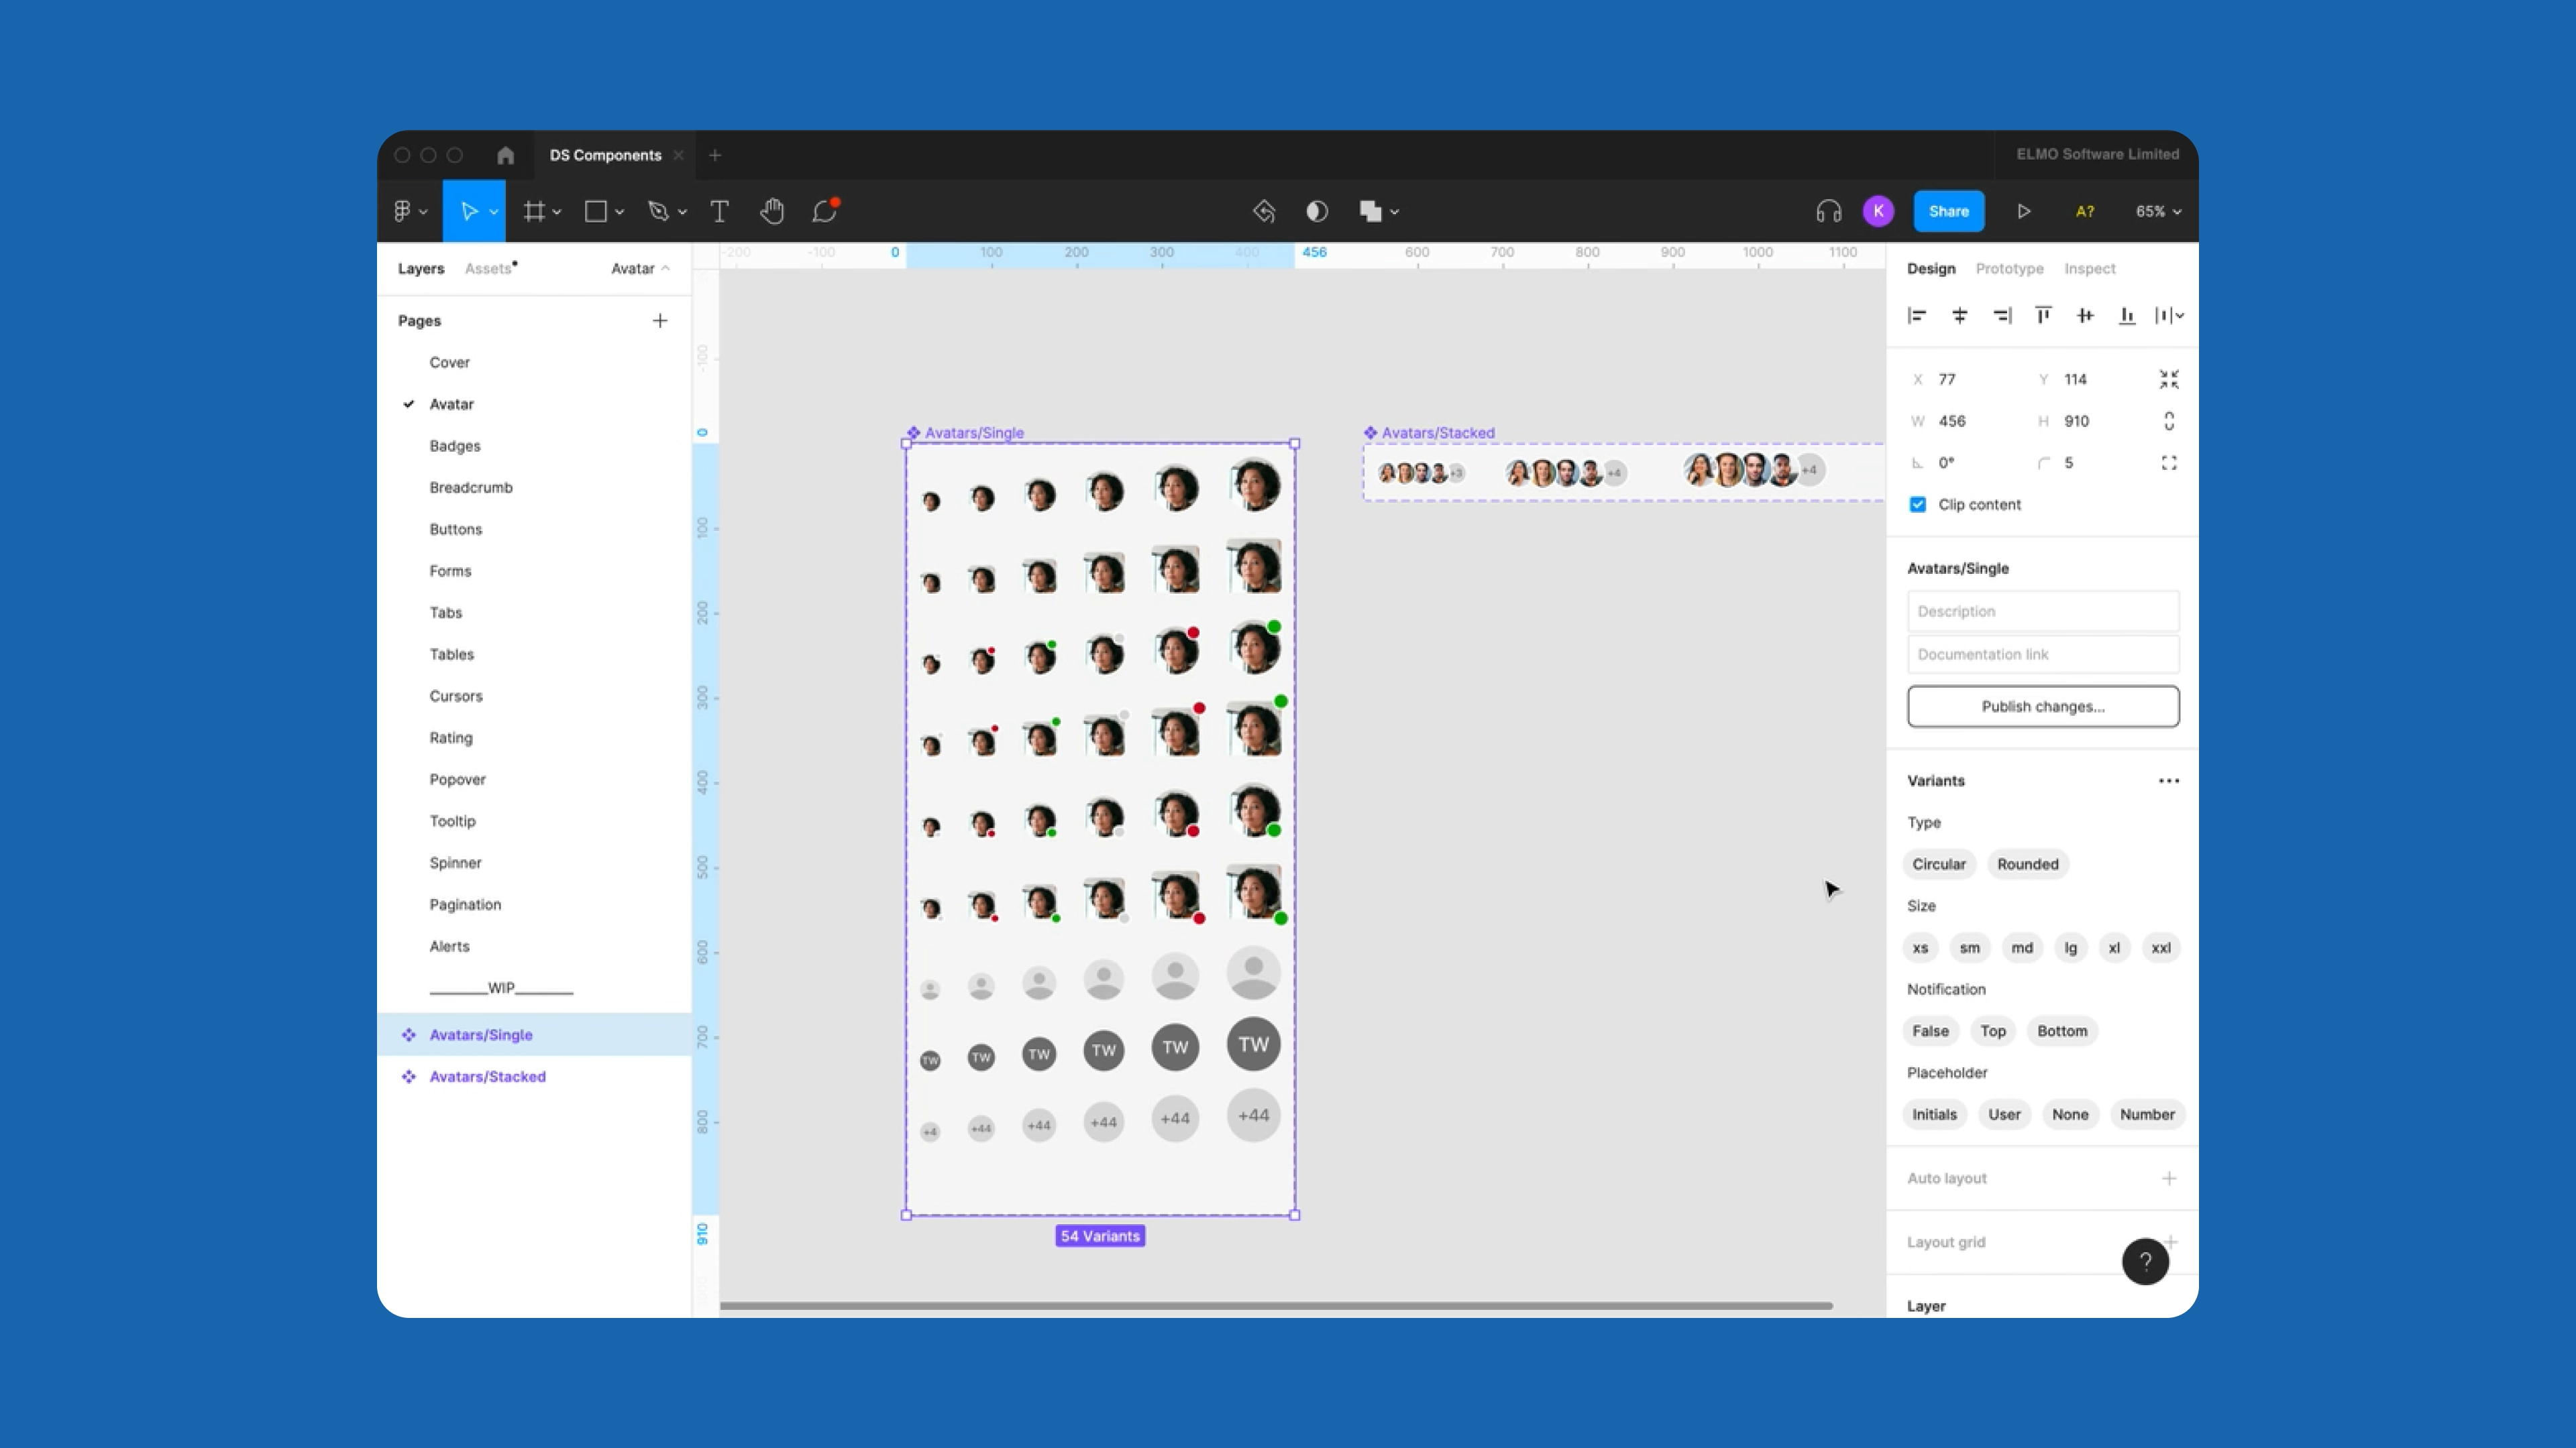Toggle the Clip content checkbox
The width and height of the screenshot is (2576, 1448).
pos(1918,505)
